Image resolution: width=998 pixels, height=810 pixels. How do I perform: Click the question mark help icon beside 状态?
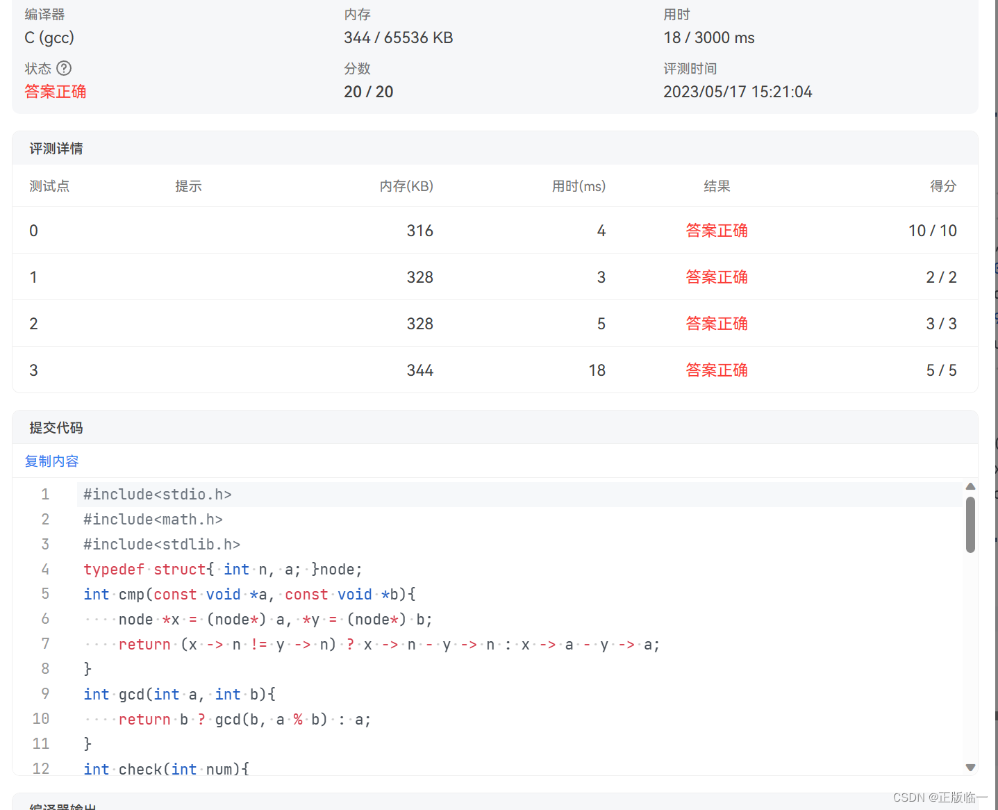pyautogui.click(x=65, y=68)
